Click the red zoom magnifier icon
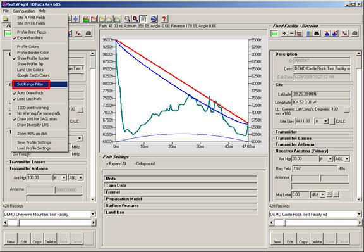Screen dimensions: 364x252 coord(135,19)
